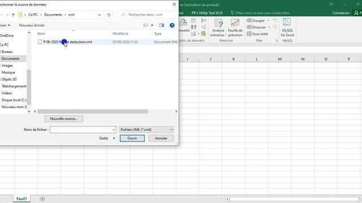
Task: Select Images in the navigation pane
Action: 7,65
